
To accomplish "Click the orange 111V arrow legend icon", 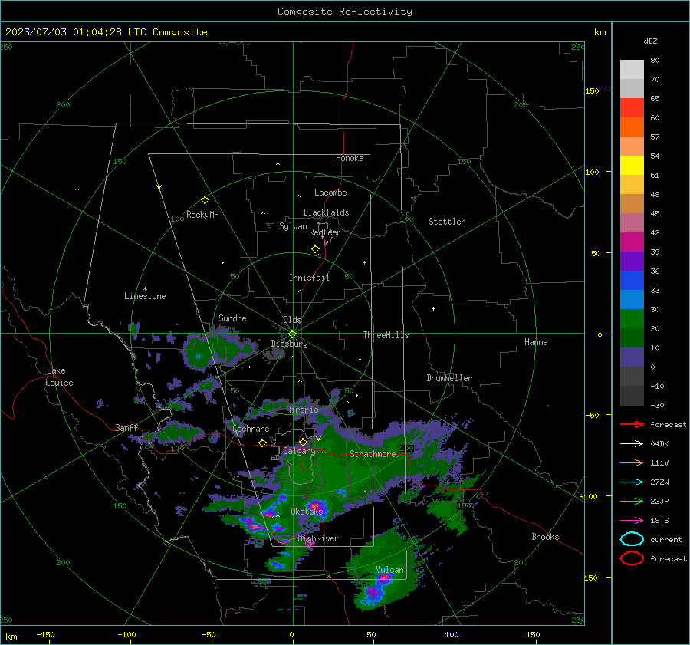I will [x=632, y=462].
